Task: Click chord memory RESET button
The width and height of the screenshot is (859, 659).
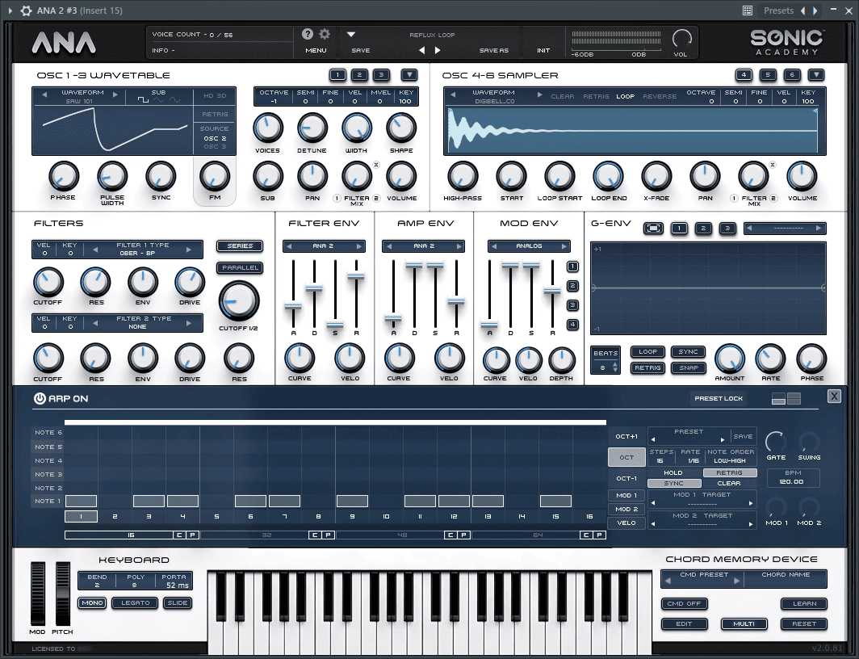Action: point(804,624)
